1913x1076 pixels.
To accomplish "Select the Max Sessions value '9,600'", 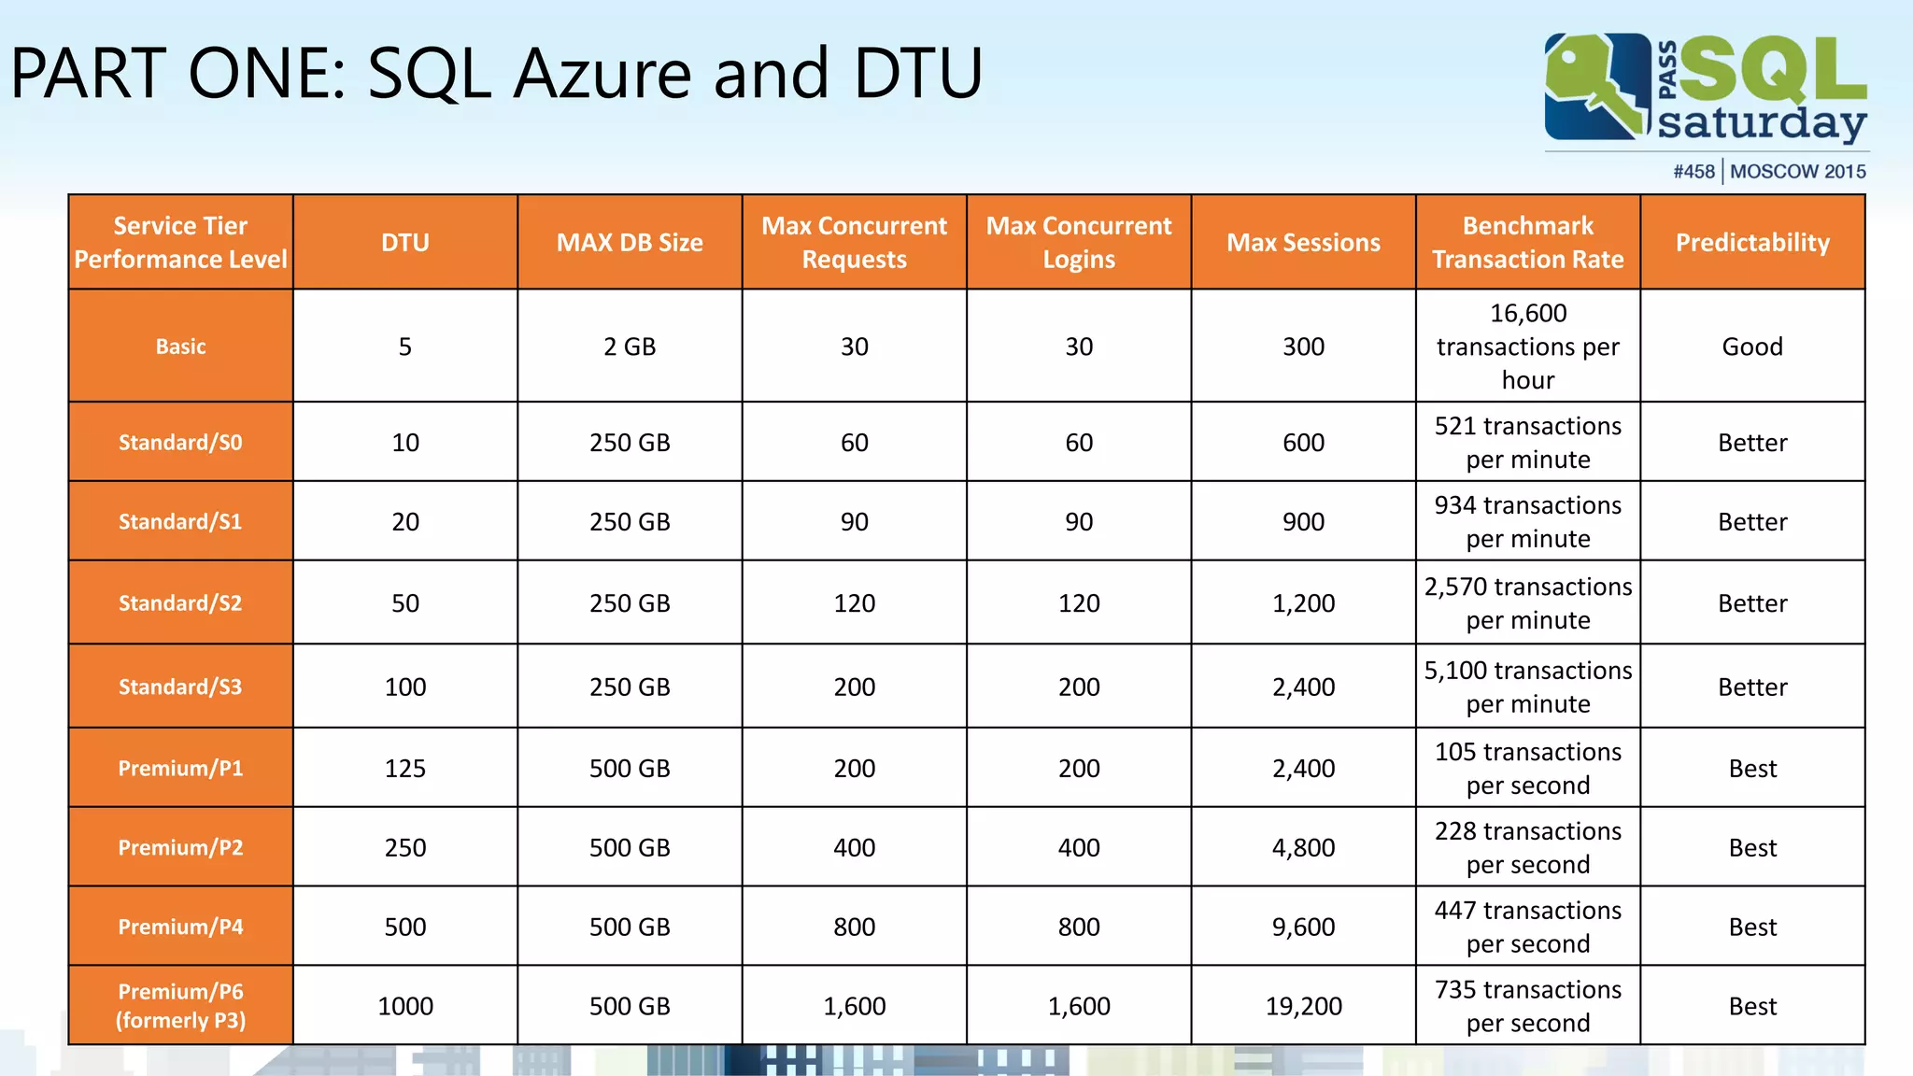I will point(1304,927).
